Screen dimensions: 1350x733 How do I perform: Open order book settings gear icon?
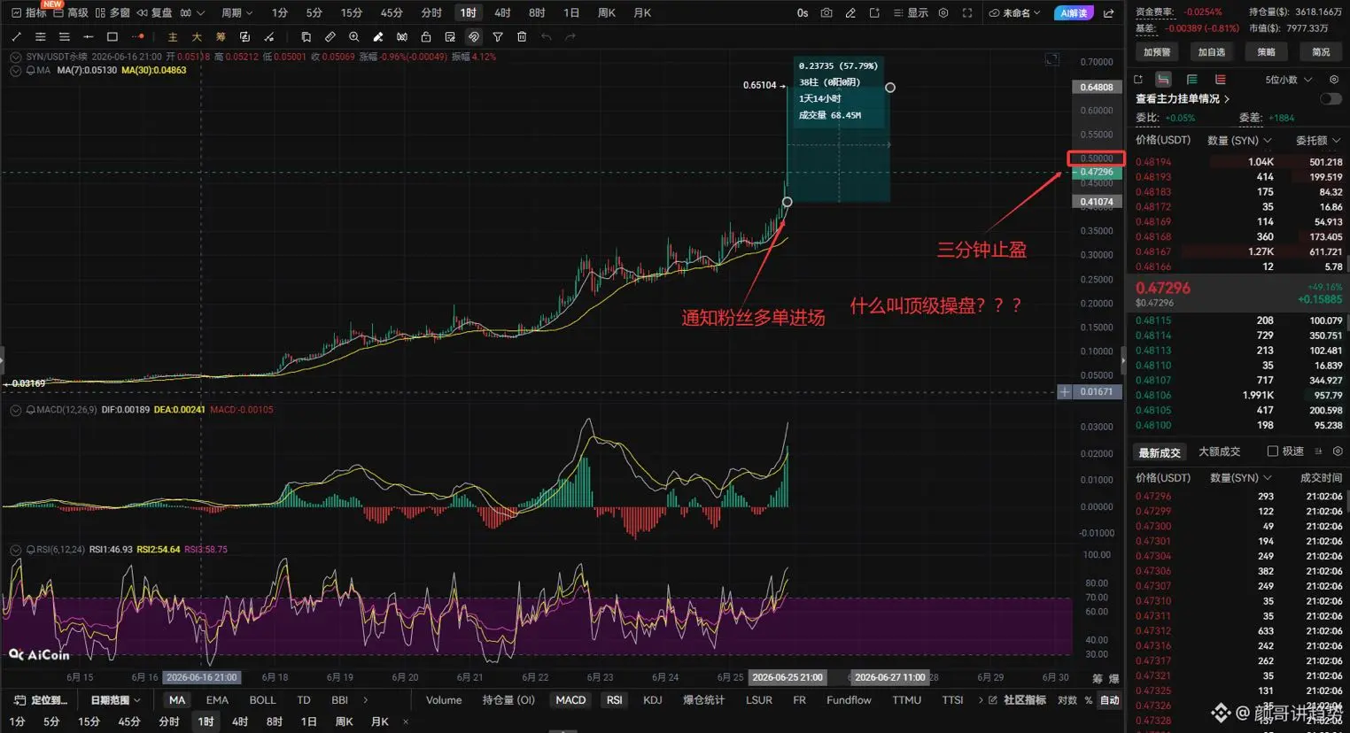click(x=1334, y=80)
